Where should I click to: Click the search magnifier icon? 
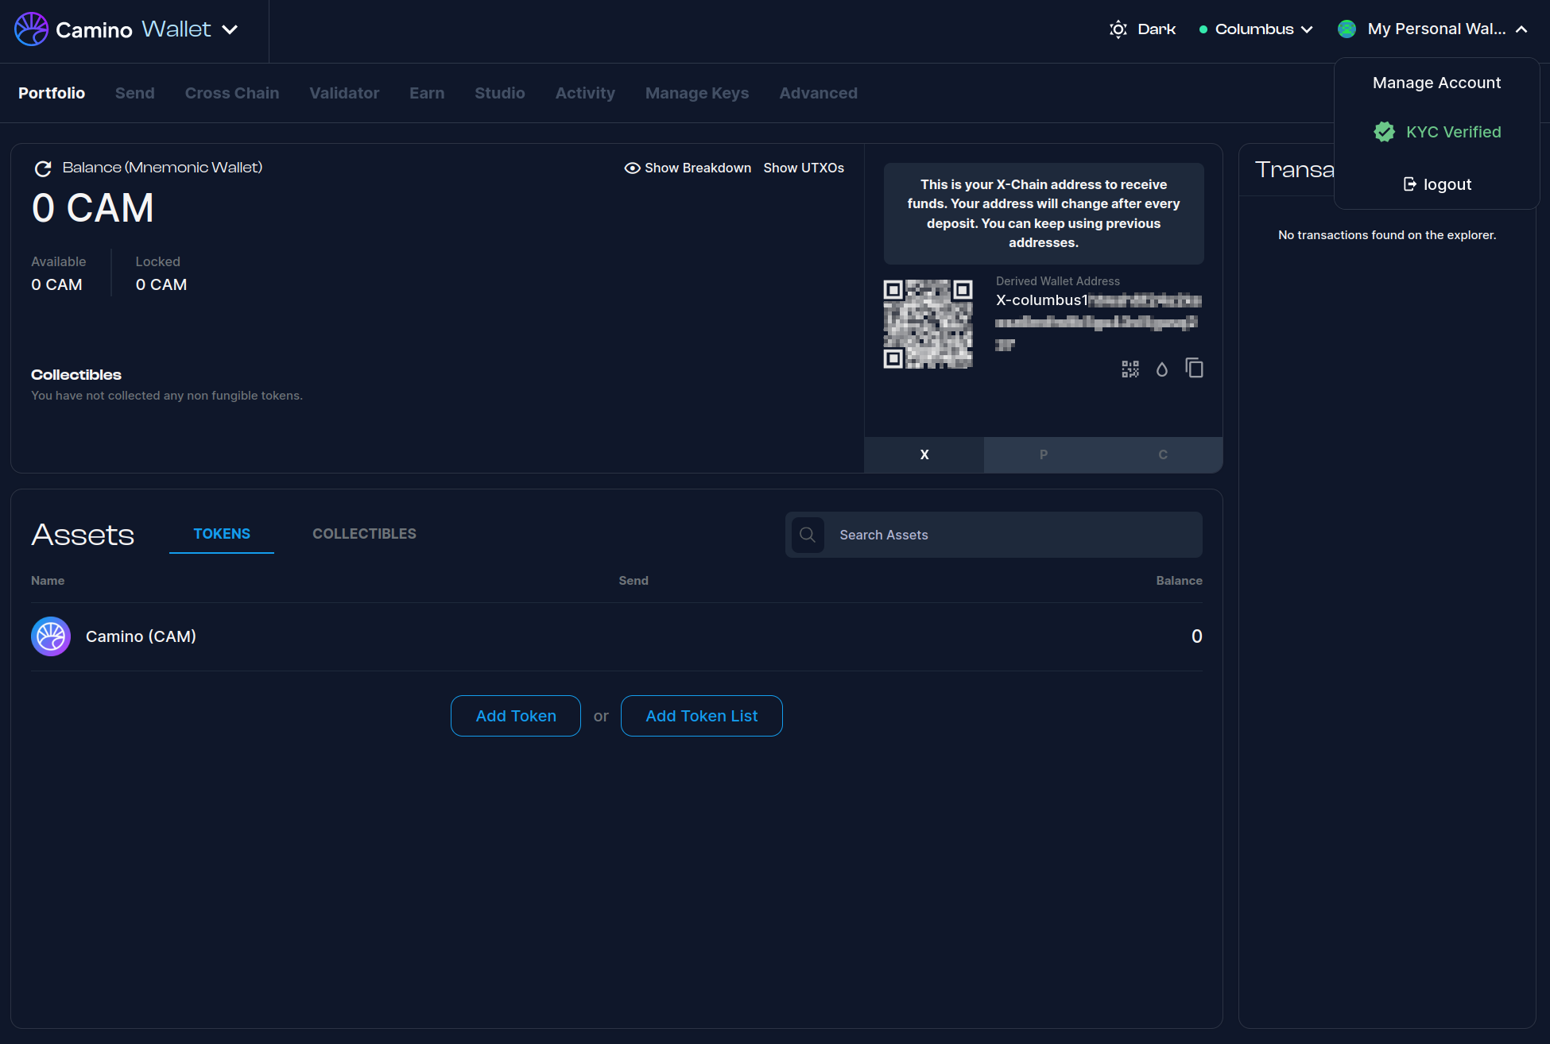[808, 535]
